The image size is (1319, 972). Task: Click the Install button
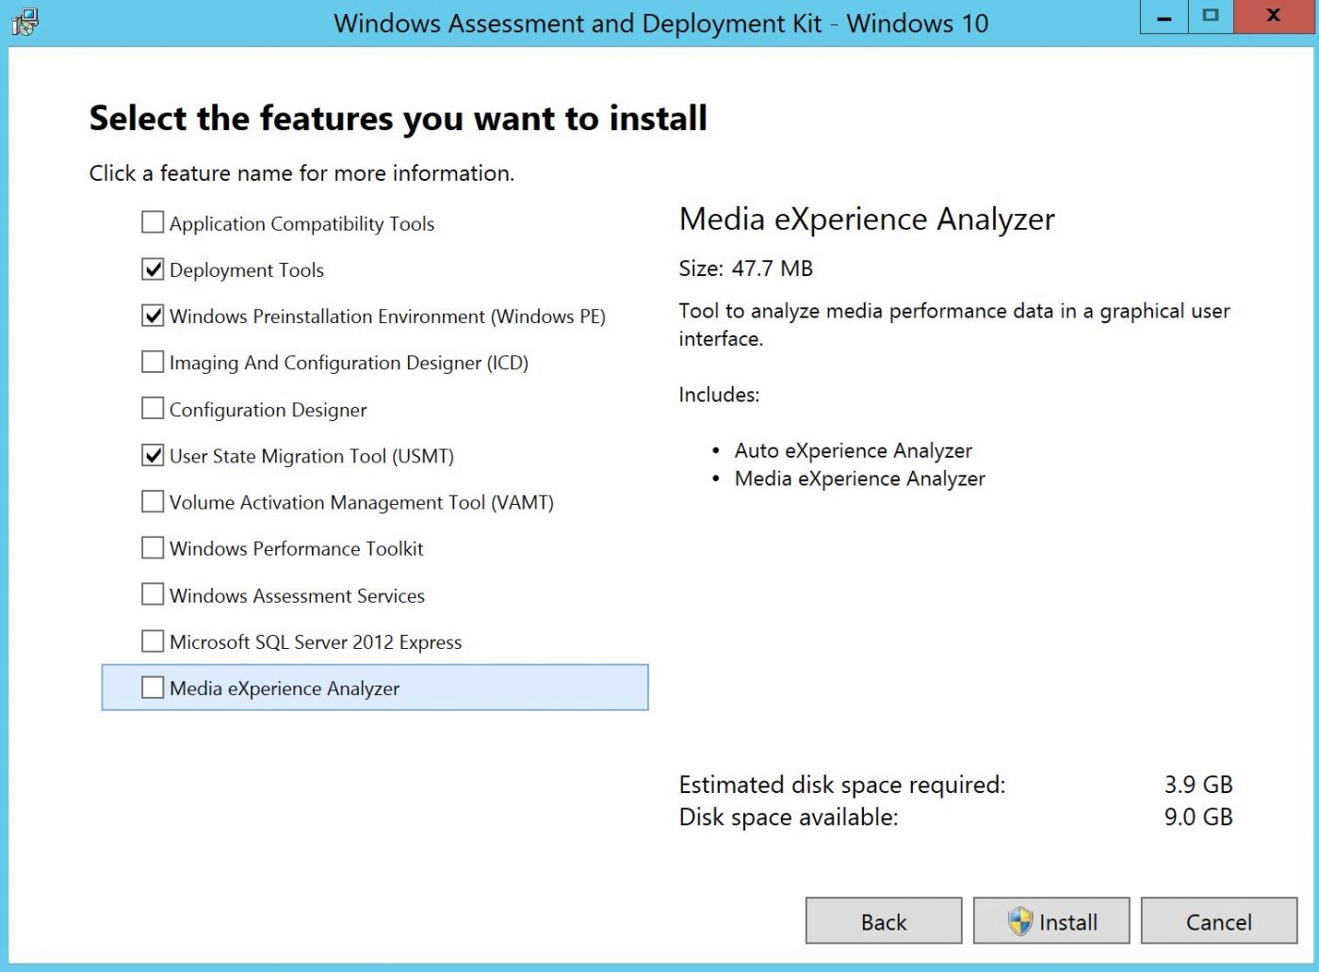[x=1050, y=921]
